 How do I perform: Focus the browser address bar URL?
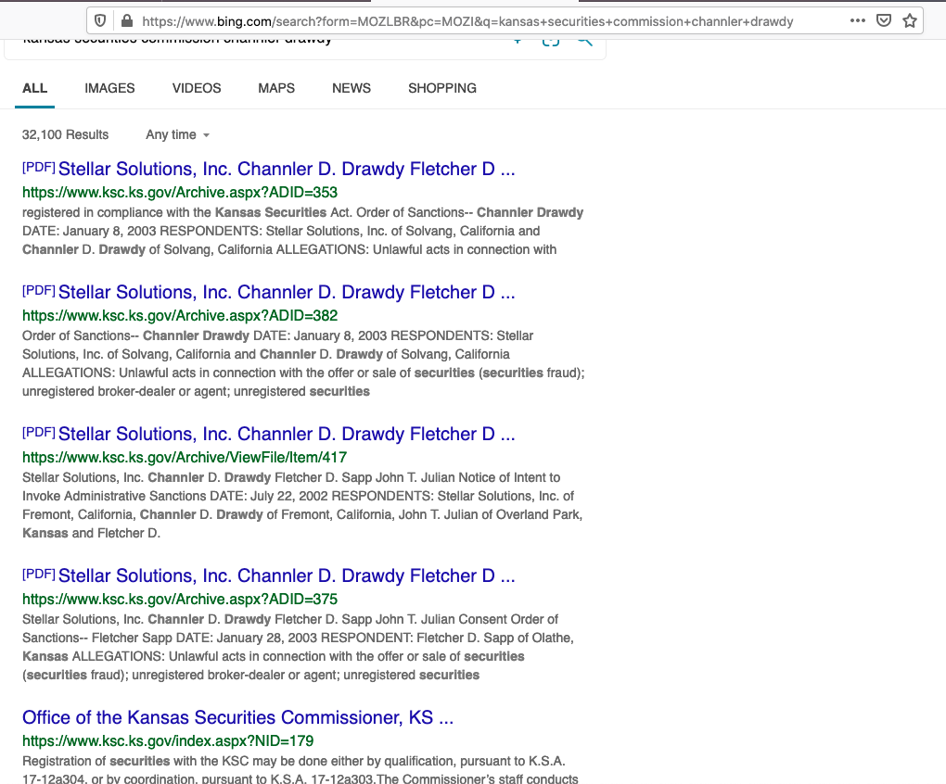467,21
